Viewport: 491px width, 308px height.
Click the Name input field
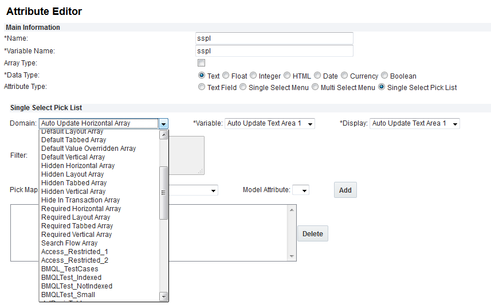[274, 38]
